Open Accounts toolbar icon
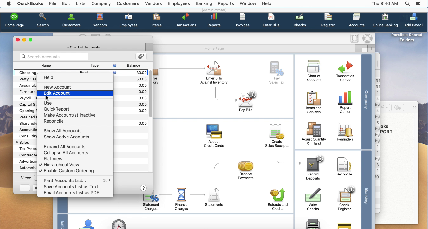The image size is (428, 229). tap(357, 20)
